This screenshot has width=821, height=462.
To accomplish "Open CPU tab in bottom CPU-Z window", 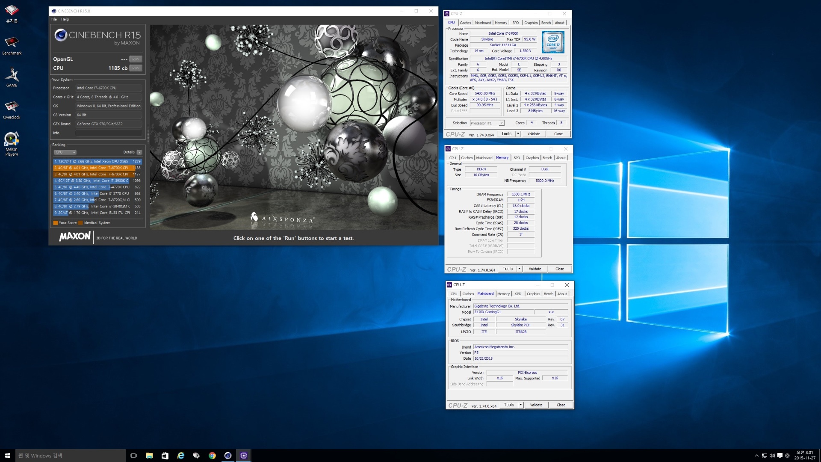I will pyautogui.click(x=454, y=294).
